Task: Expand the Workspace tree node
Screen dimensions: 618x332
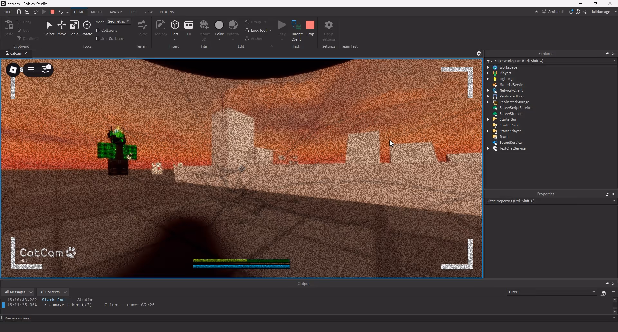Action: pyautogui.click(x=488, y=67)
